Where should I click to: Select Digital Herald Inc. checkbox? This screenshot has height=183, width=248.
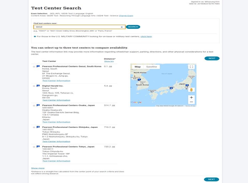34,86
